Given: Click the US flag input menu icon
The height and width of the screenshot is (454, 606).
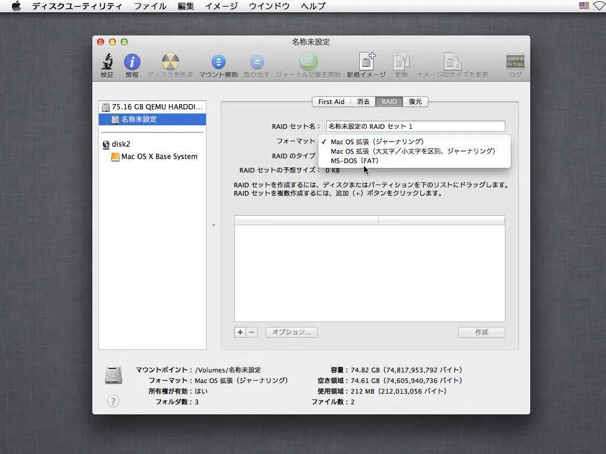Looking at the screenshot, I should pyautogui.click(x=584, y=6).
